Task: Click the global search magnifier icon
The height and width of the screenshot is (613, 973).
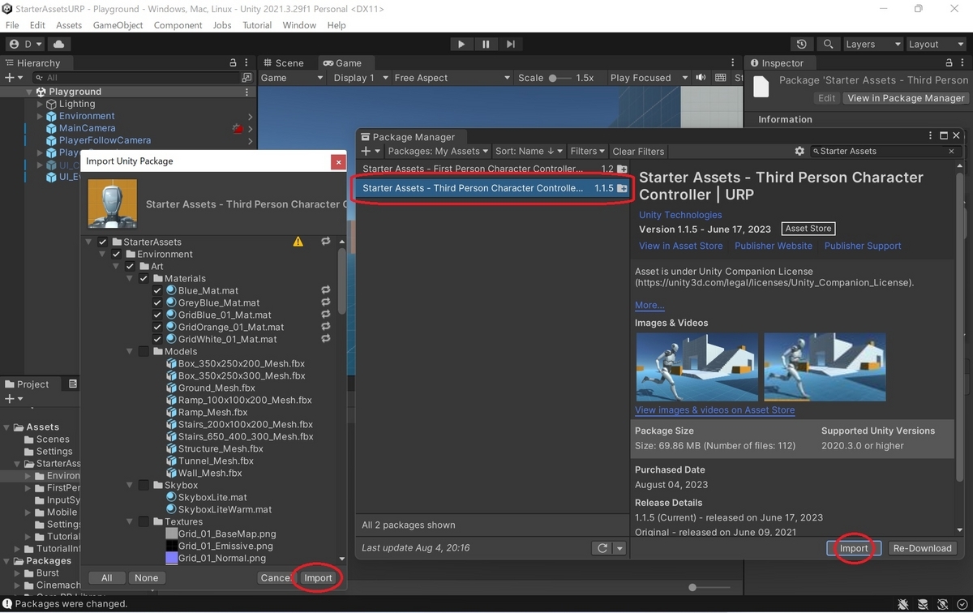Action: pyautogui.click(x=828, y=45)
